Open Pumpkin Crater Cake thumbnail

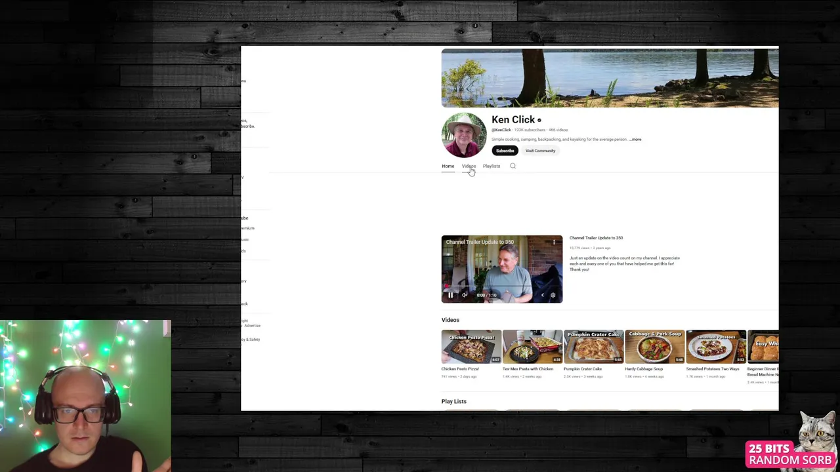click(593, 347)
